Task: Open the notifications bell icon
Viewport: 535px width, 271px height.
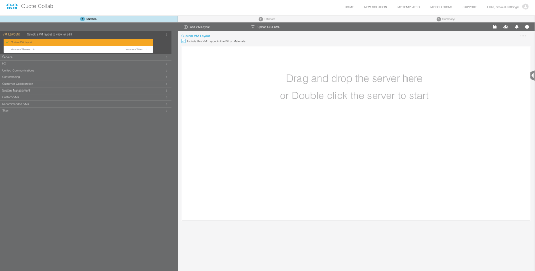Action: (x=517, y=27)
